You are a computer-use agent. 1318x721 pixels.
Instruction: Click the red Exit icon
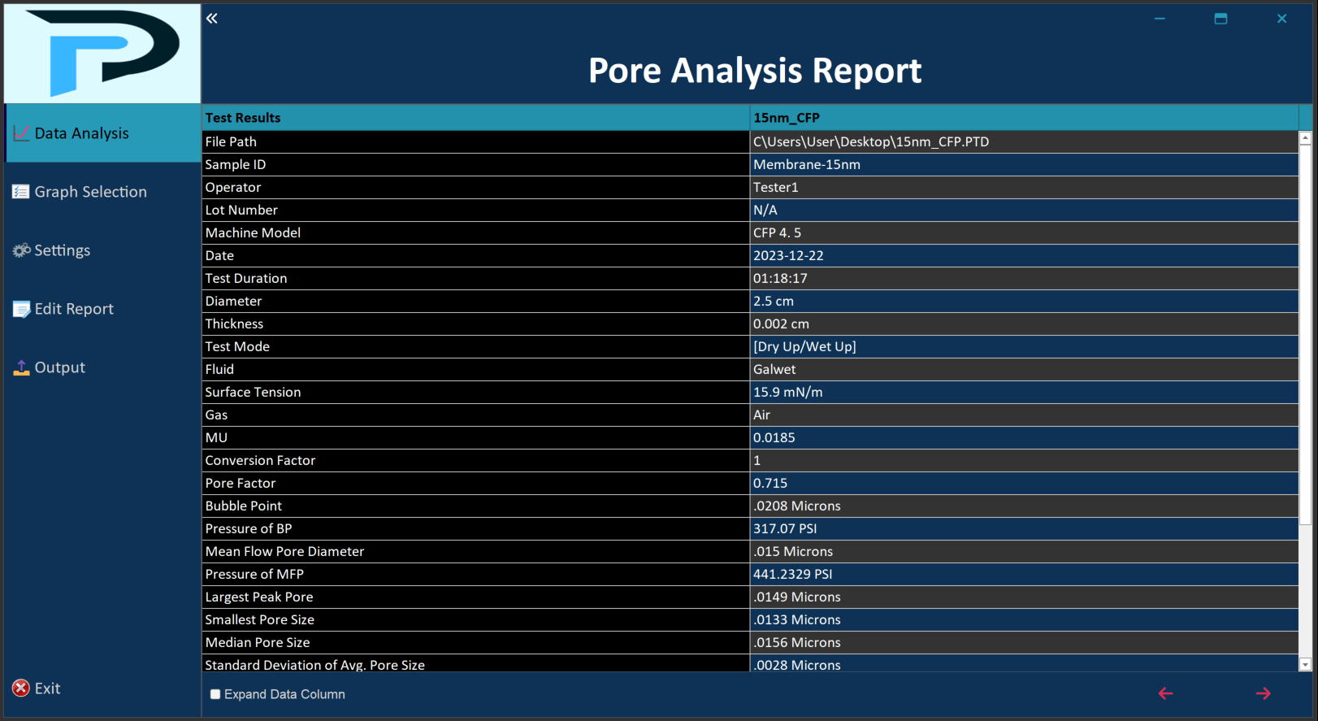[x=21, y=688]
